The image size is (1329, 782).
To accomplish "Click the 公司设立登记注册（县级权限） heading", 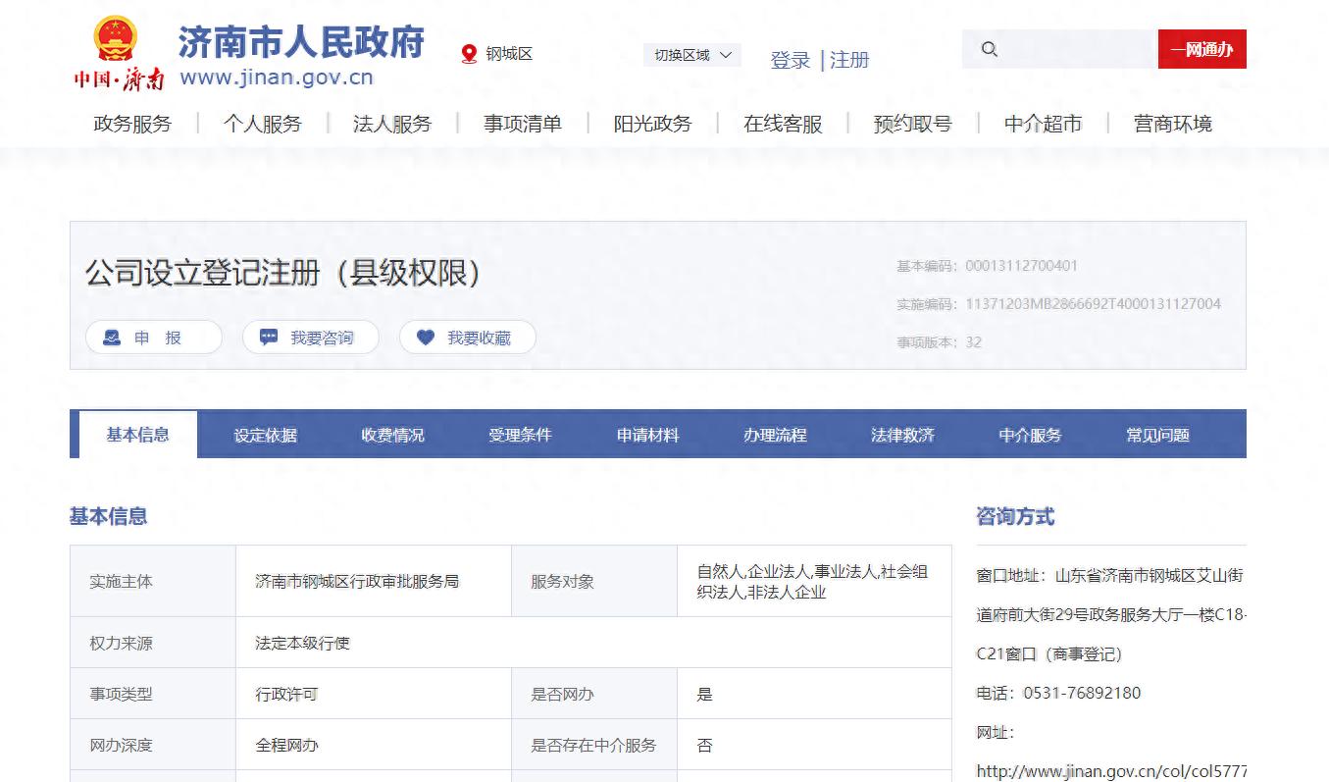I will (x=284, y=272).
